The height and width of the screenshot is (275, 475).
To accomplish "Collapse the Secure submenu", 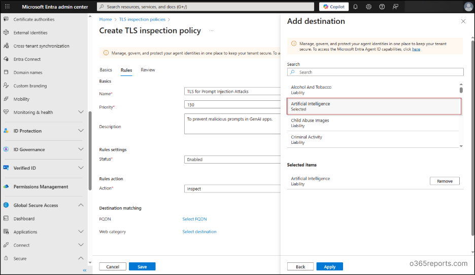I will (81, 258).
